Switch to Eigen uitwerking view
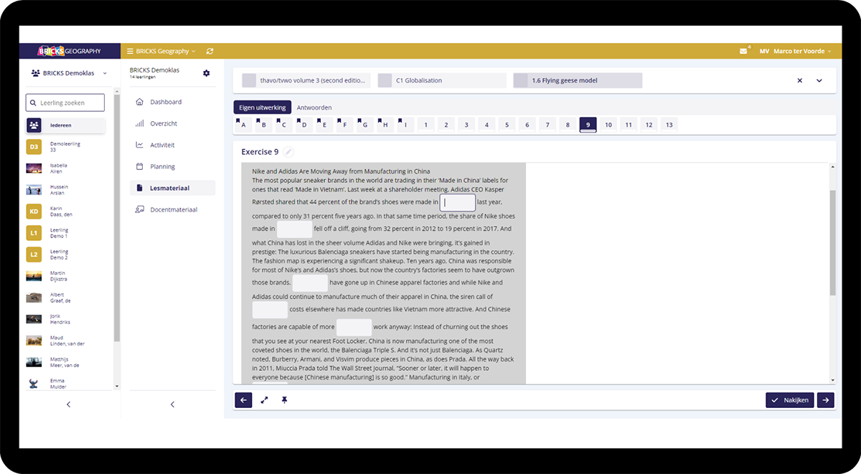The image size is (861, 474). point(262,108)
